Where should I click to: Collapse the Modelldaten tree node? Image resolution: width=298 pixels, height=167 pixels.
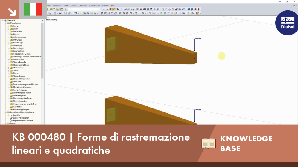coord(6,23)
